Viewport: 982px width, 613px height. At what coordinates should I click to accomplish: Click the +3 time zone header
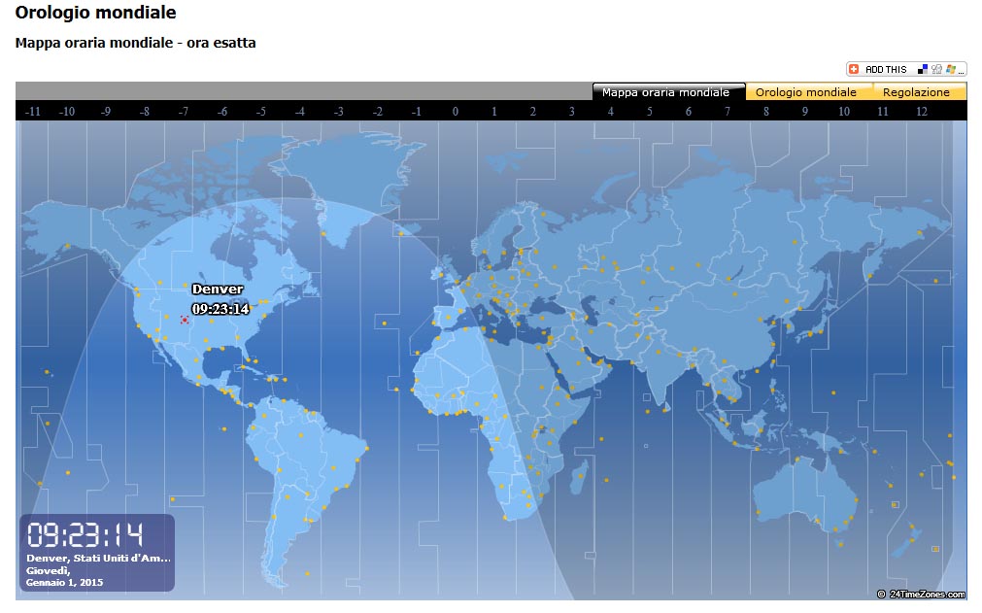(x=571, y=112)
